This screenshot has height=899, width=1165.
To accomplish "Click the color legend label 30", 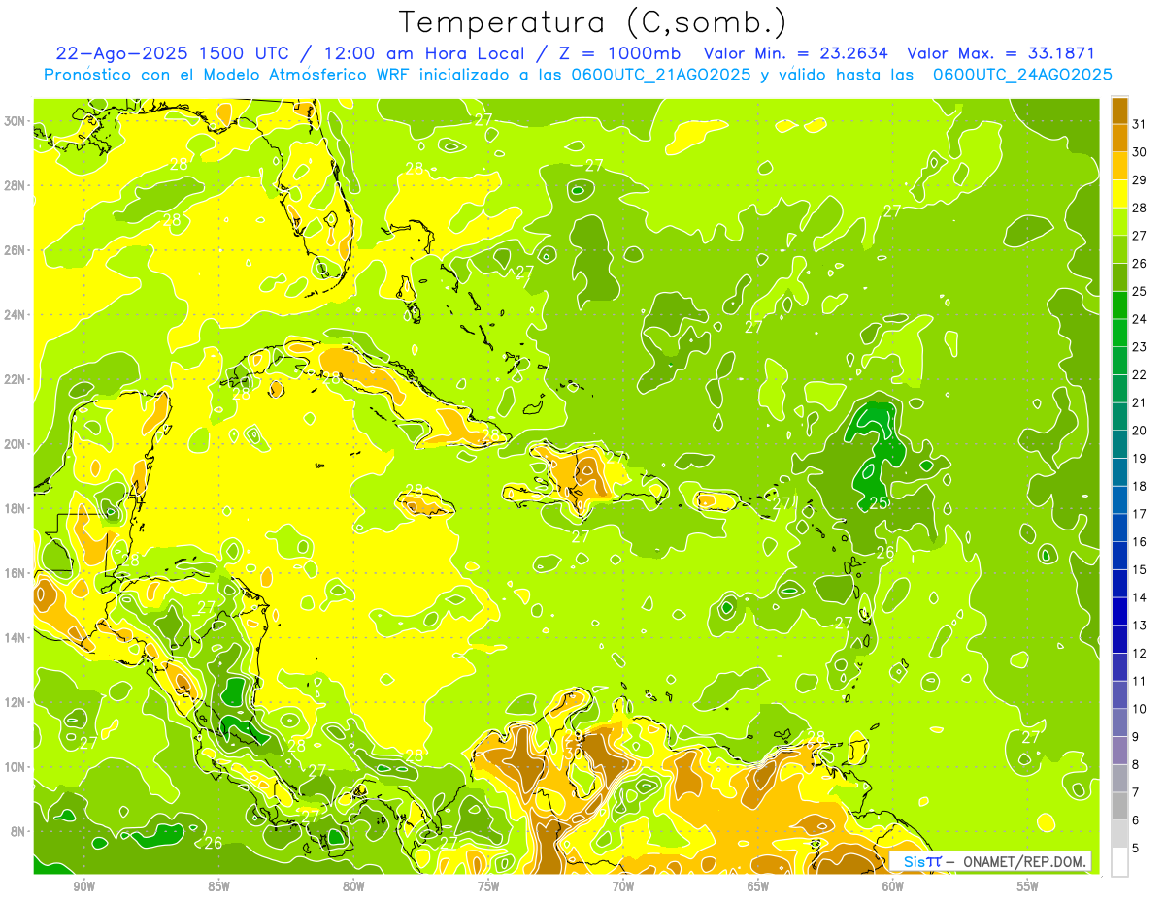I will pos(1139,152).
